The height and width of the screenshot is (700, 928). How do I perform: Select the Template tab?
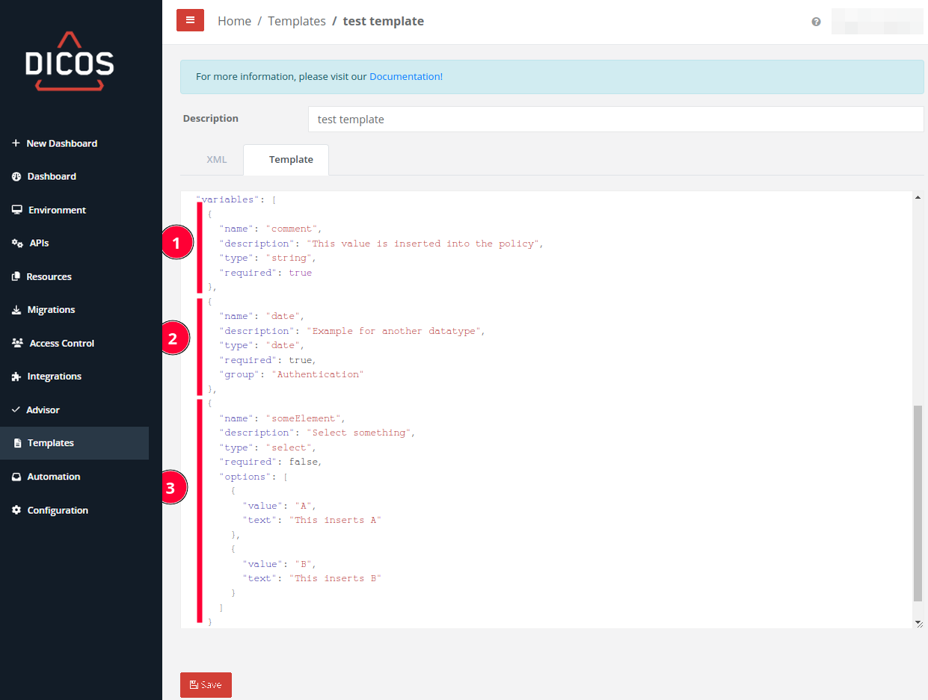coord(290,160)
